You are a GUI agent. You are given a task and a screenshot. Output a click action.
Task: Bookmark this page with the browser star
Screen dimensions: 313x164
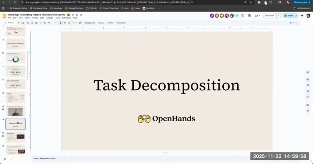tap(251, 2)
